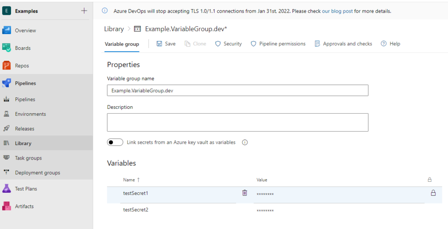Open Deployment groups in the sidebar

(38, 173)
